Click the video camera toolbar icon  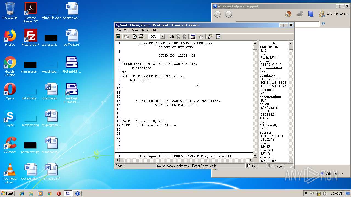click(x=201, y=36)
